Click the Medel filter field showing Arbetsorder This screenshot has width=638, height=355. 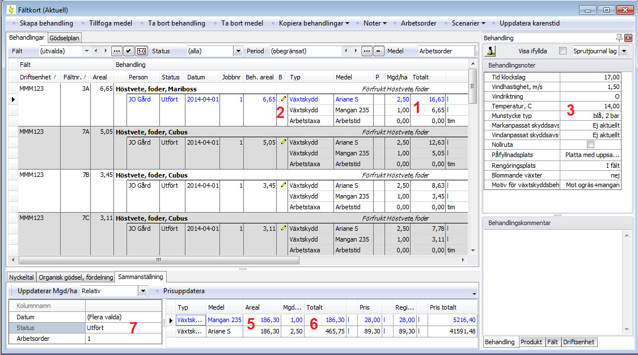click(x=446, y=51)
